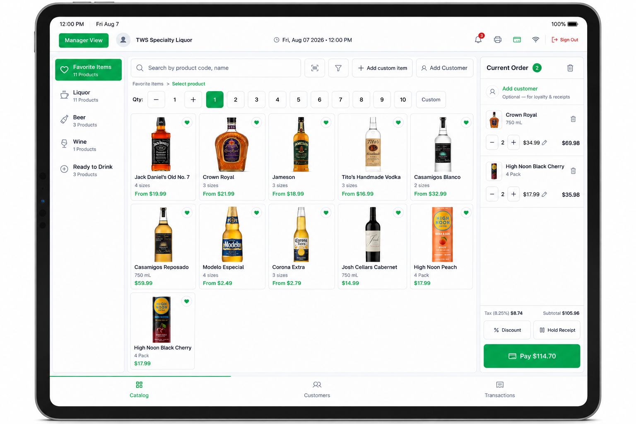The width and height of the screenshot is (636, 424).
Task: Open the Liquor category
Action: pos(89,96)
